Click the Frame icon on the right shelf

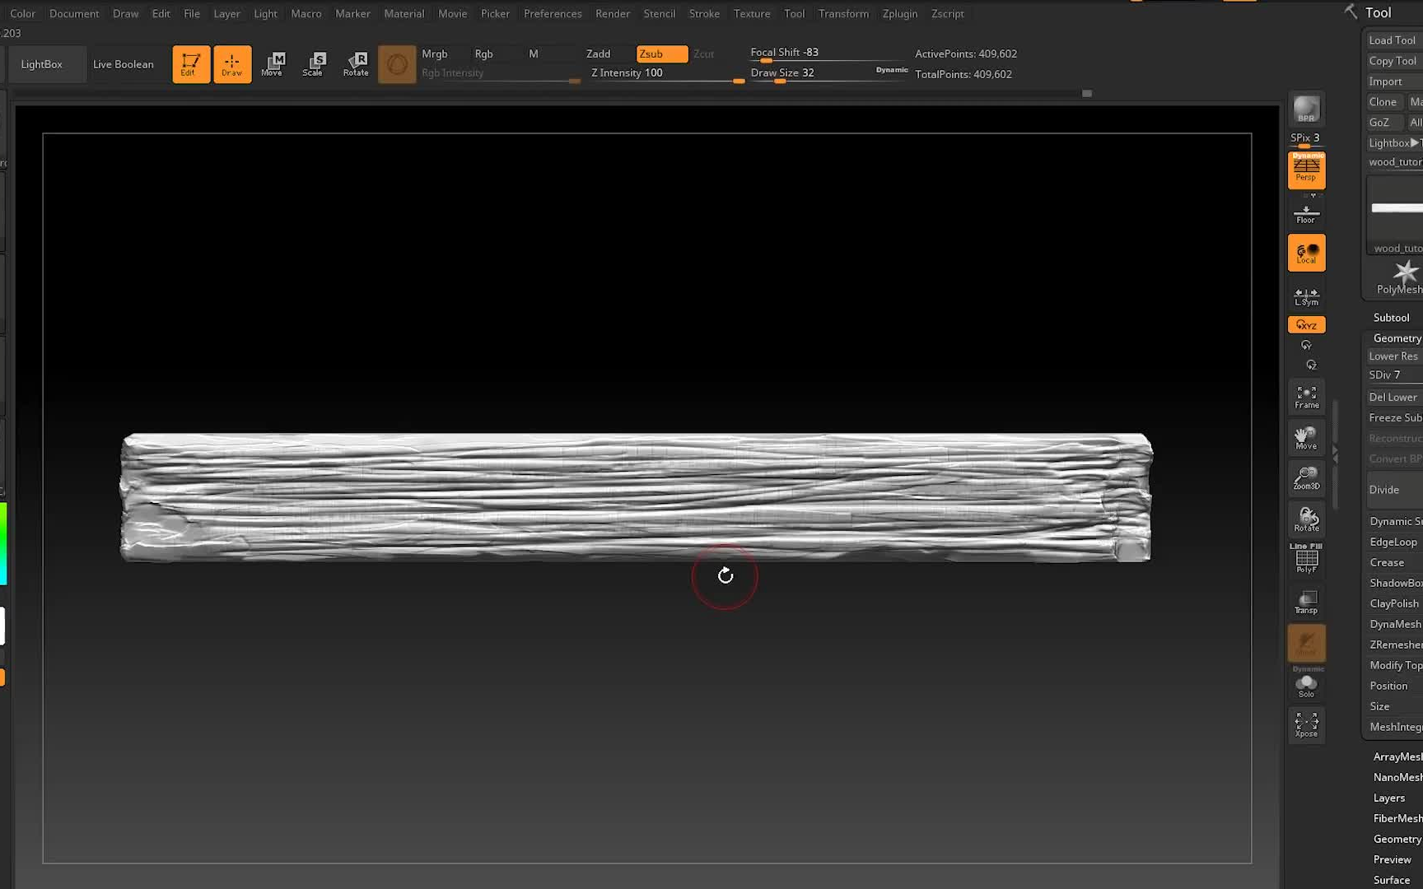pyautogui.click(x=1305, y=396)
